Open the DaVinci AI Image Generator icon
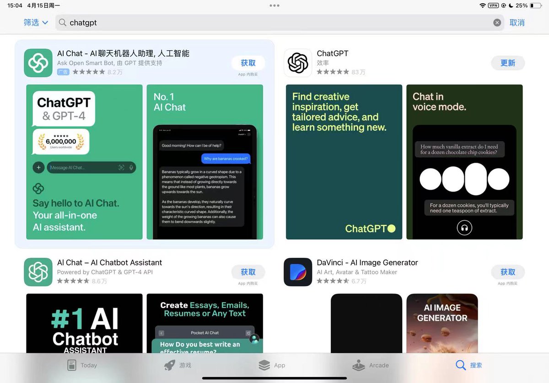Screen dimensions: 549x383 tap(298, 272)
